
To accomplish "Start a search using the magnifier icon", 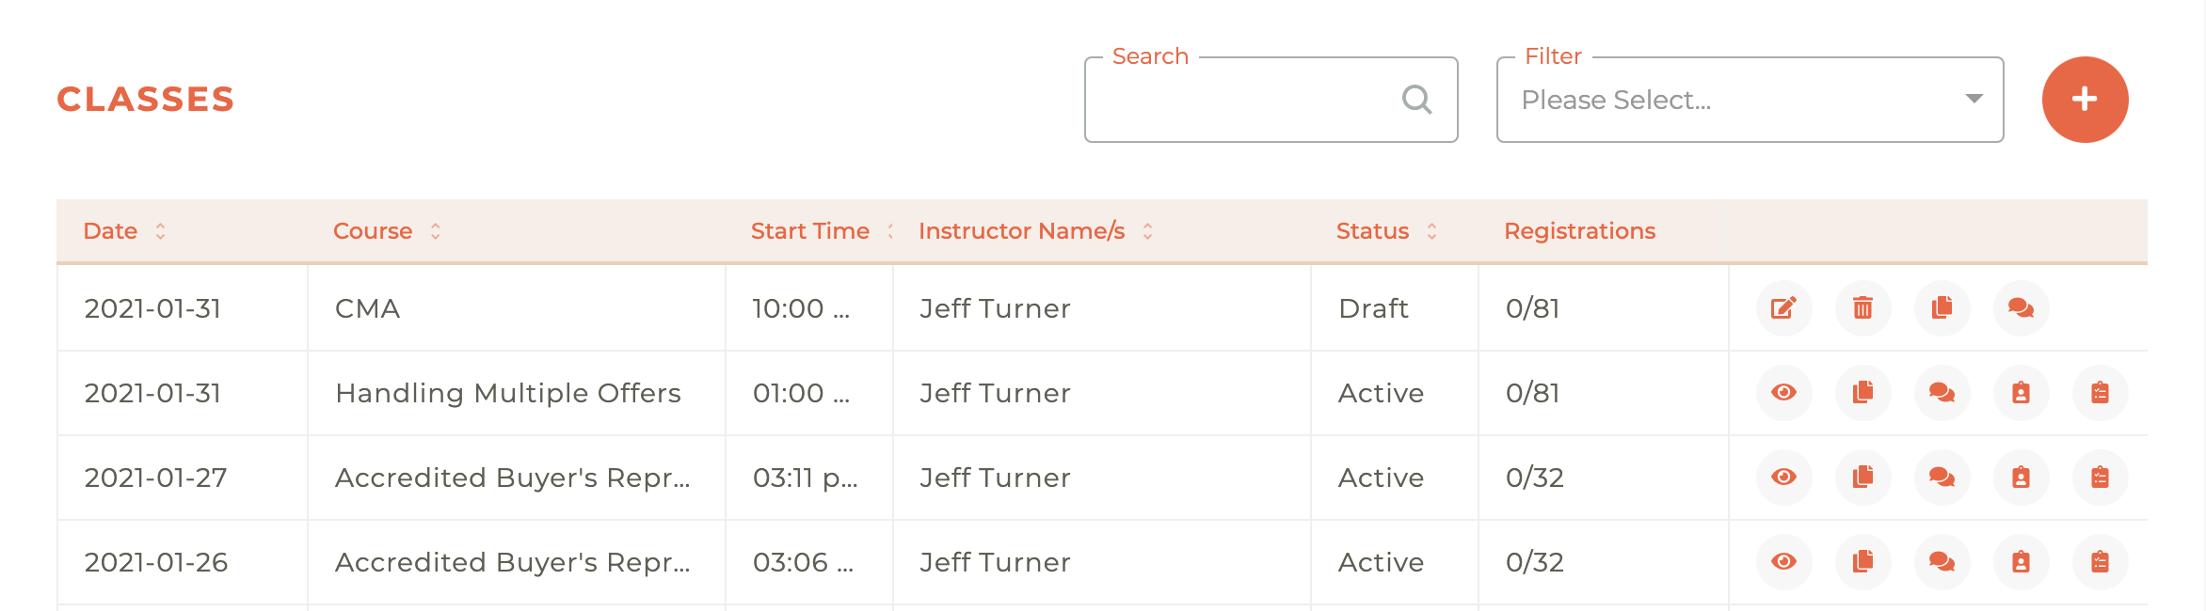I will (x=1416, y=99).
